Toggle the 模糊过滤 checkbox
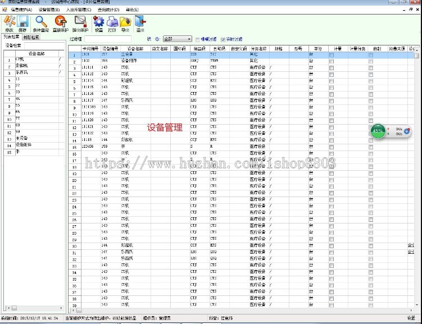This screenshot has width=422, height=324. click(x=197, y=39)
